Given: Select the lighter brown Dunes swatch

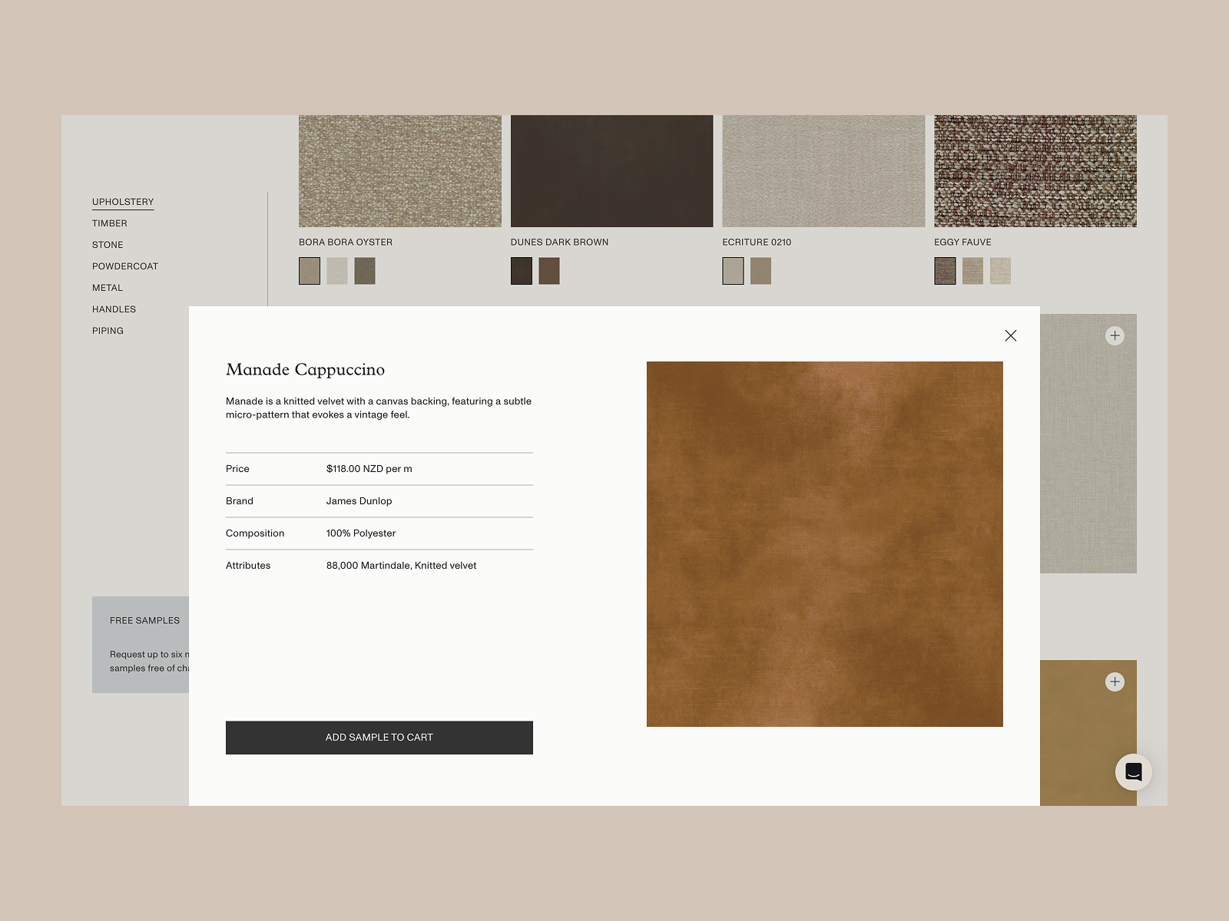Looking at the screenshot, I should coord(549,271).
